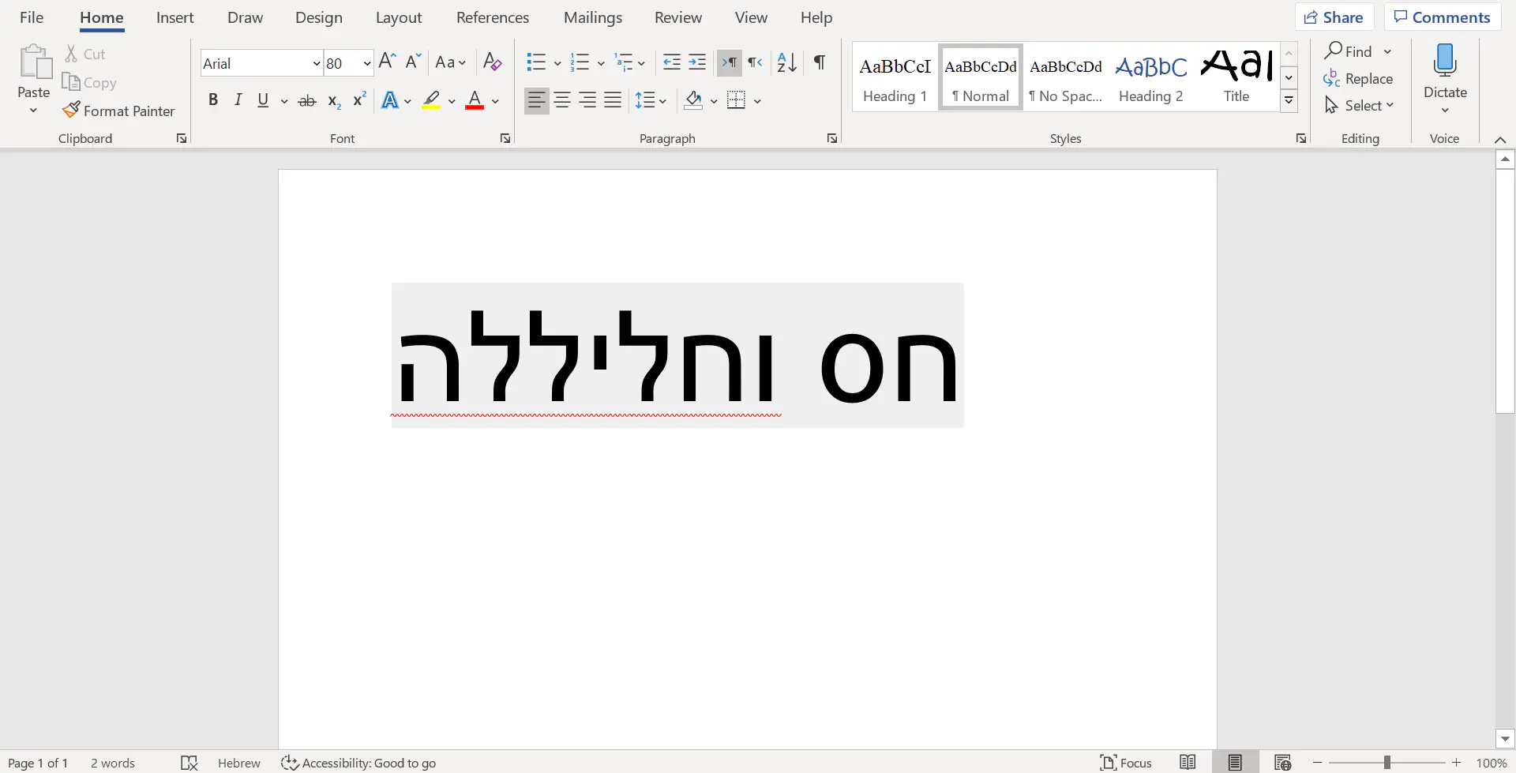1516x773 pixels.
Task: Toggle bold formatting
Action: point(212,100)
